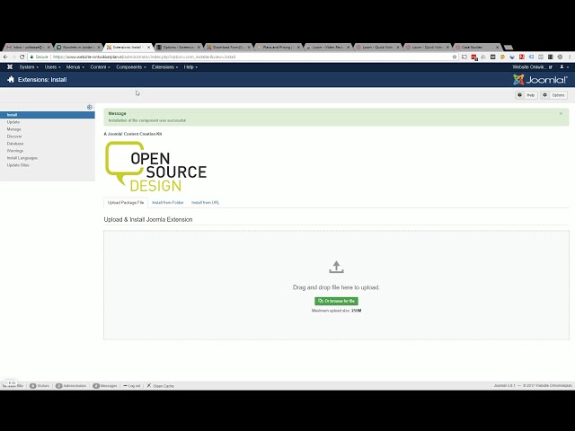Click the upload arrow icon in the drop zone
Screen dimensions: 575x431
click(x=336, y=267)
